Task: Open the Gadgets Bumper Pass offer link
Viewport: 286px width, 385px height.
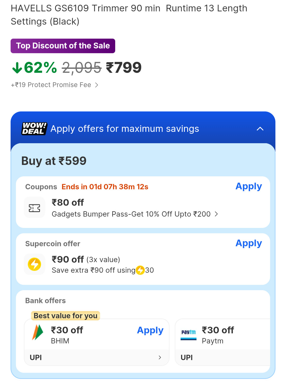Action: pyautogui.click(x=131, y=214)
